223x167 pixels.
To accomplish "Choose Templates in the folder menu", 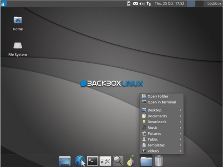I will 162,145.
